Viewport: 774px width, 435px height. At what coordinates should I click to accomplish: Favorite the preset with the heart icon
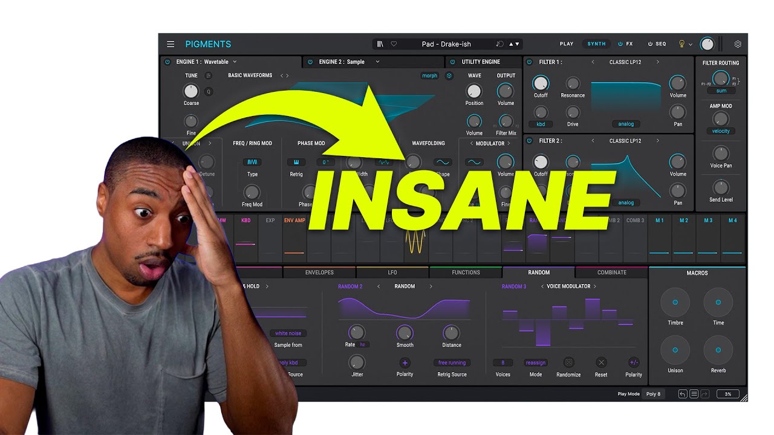point(394,44)
